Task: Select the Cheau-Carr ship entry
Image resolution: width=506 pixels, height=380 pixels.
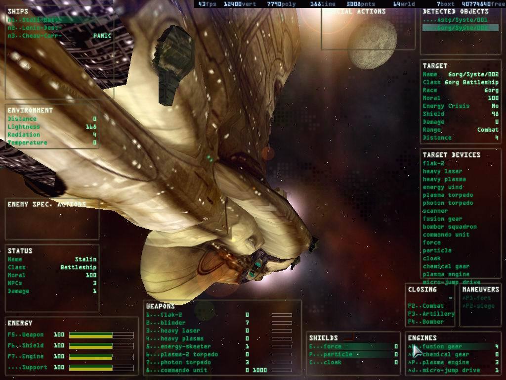Action: click(x=35, y=36)
